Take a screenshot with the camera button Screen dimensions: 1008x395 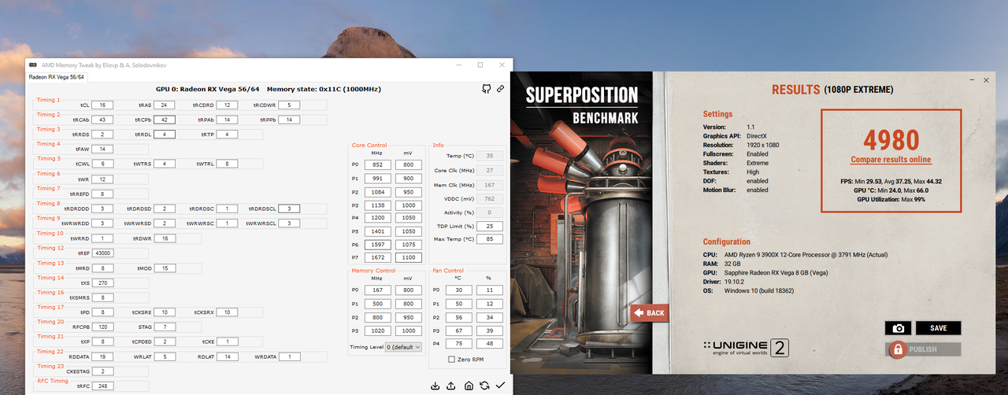pos(899,328)
